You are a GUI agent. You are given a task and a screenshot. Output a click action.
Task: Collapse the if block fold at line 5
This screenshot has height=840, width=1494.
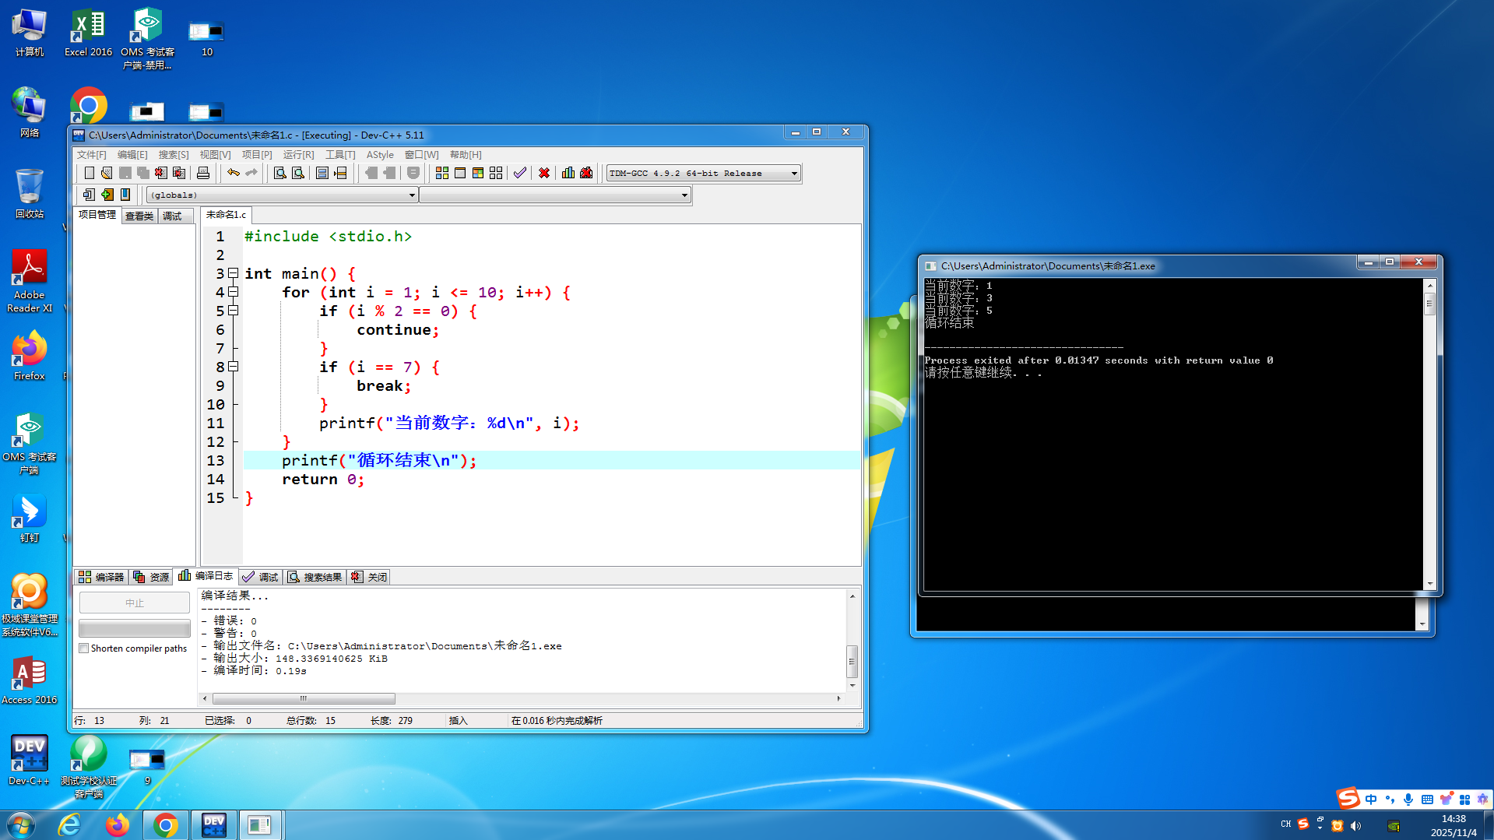click(x=233, y=311)
